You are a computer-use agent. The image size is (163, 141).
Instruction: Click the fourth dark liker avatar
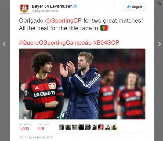[x=81, y=127]
